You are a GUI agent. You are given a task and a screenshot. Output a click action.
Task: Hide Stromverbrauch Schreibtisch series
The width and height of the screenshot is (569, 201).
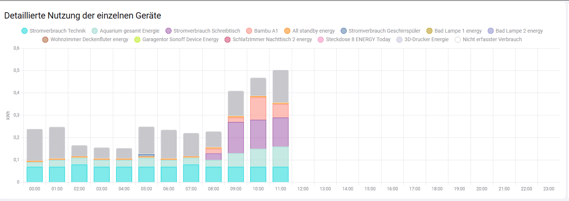pyautogui.click(x=203, y=31)
